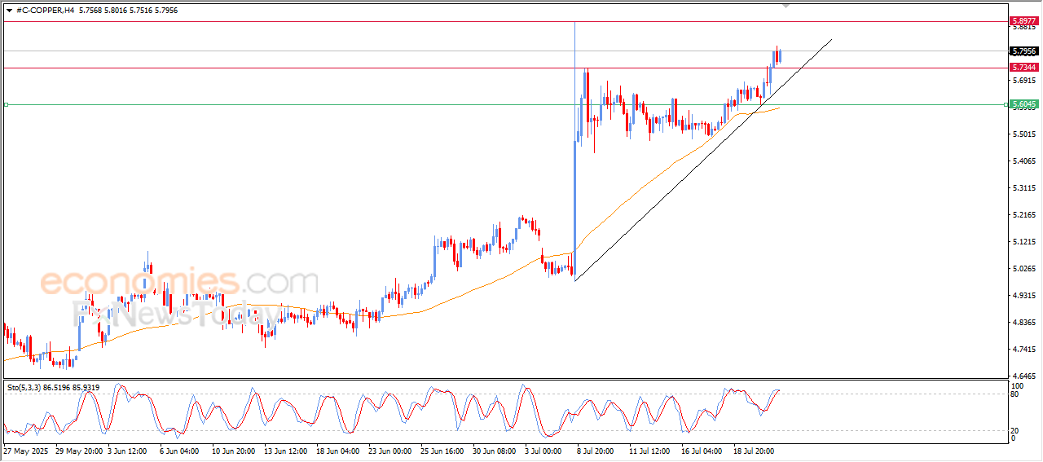This screenshot has width=1043, height=462.
Task: Click the 3 Jul 00:00 time label
Action: pyautogui.click(x=544, y=450)
